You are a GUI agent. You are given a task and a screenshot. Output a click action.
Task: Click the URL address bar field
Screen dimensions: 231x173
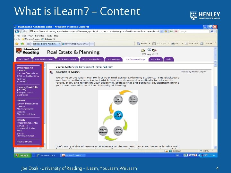[94, 31]
